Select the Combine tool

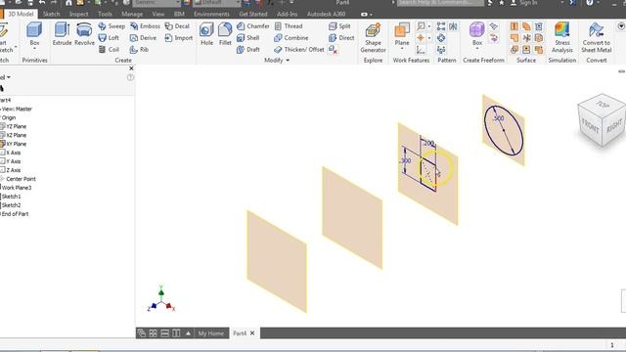[x=291, y=38]
